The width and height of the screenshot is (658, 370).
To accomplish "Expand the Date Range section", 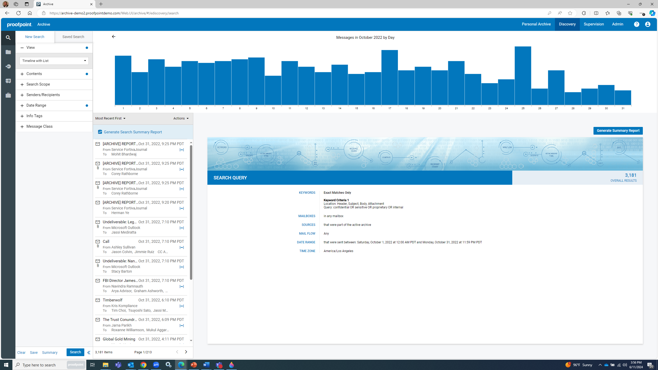I will 22,105.
